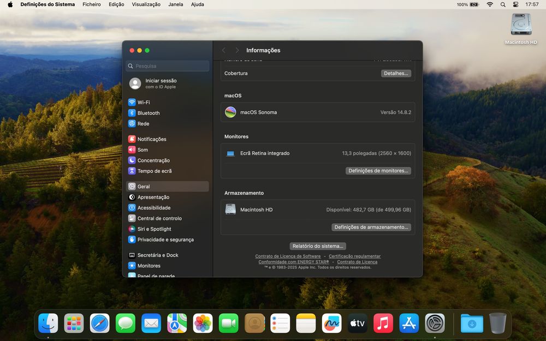Image resolution: width=546 pixels, height=341 pixels.
Task: Open Acessibilidade settings
Action: coord(167,208)
